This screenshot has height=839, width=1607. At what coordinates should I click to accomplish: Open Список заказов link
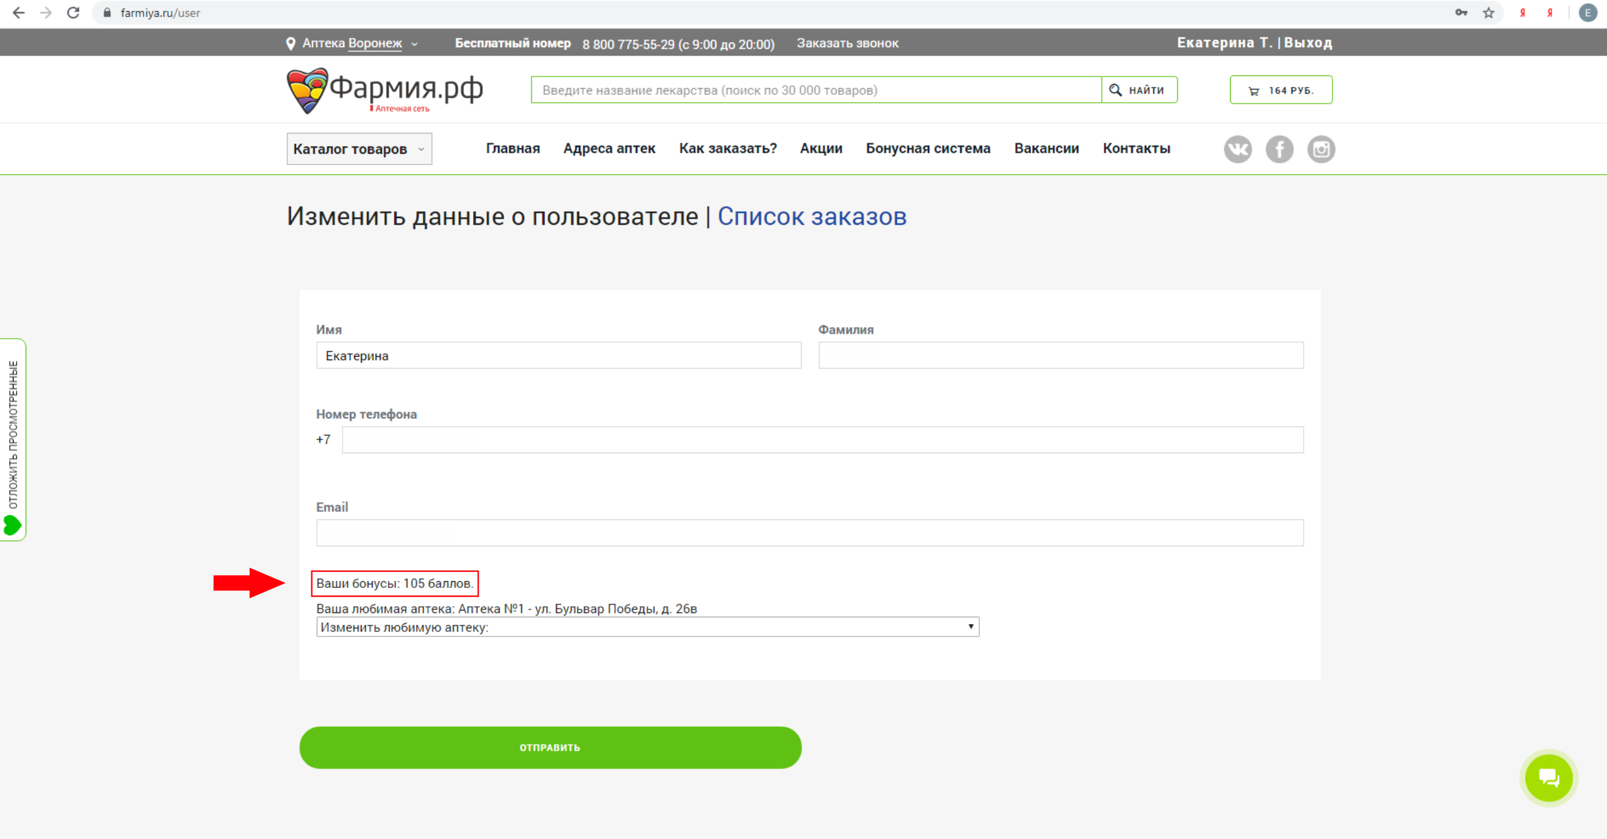click(x=811, y=216)
